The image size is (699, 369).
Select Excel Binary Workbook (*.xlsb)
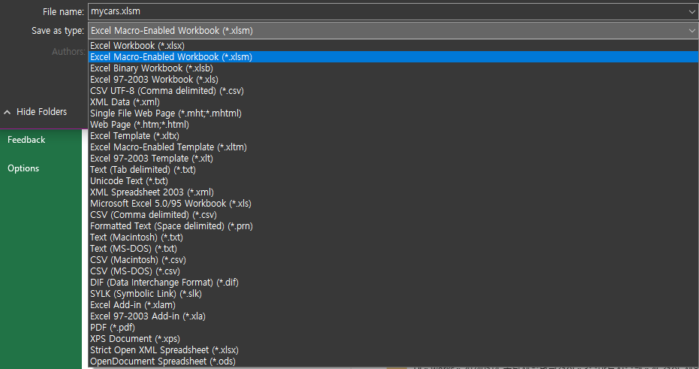393,68
